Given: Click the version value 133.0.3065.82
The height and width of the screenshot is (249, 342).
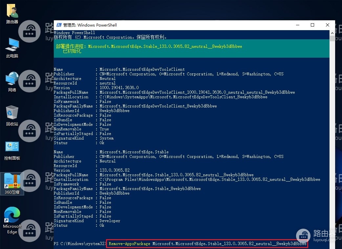Looking at the screenshot, I should [x=115, y=170].
